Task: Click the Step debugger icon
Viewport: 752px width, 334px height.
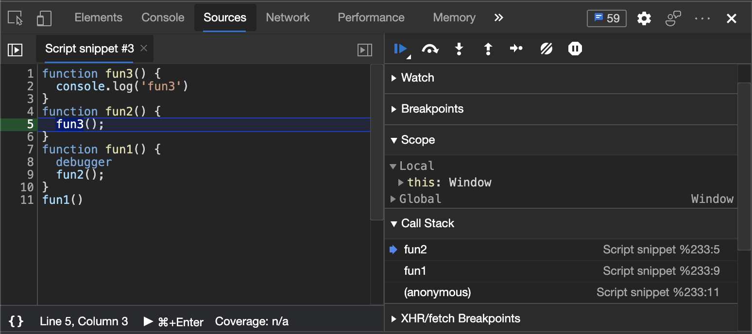Action: [516, 49]
